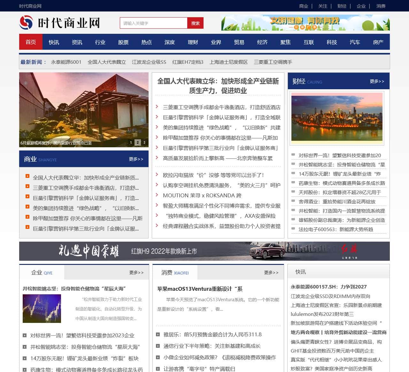Screen dimensions: 409x372
Task: Select the 首页 nav tab
Action: click(x=31, y=42)
